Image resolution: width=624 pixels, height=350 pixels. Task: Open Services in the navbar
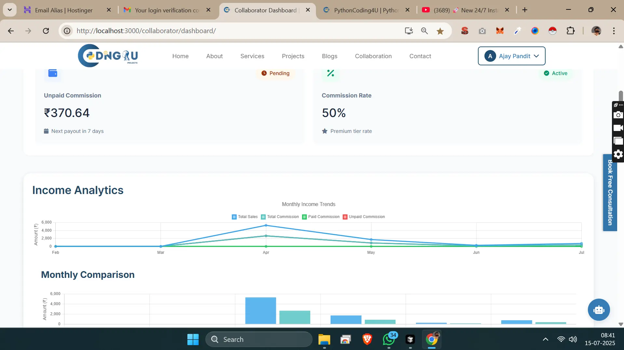pos(252,56)
